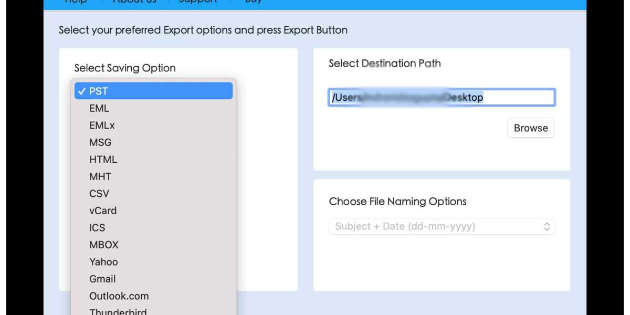
Task: Click the Browse button
Action: [x=530, y=128]
